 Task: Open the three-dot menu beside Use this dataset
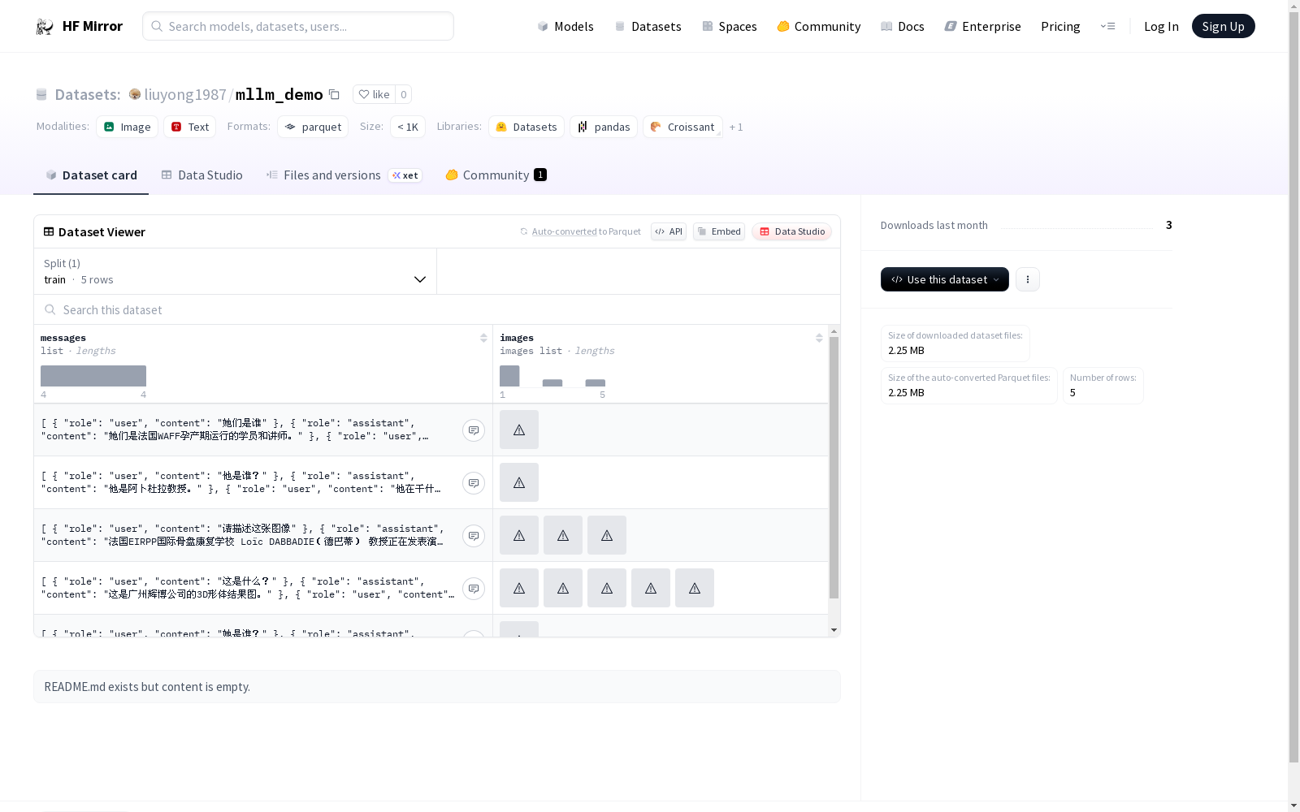(1028, 279)
